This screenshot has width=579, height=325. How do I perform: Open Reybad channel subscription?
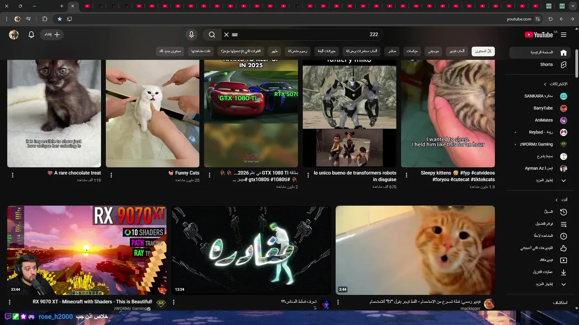(x=541, y=132)
